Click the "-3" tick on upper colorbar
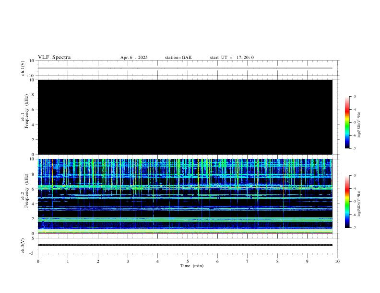The height and width of the screenshot is (293, 380). click(x=354, y=96)
